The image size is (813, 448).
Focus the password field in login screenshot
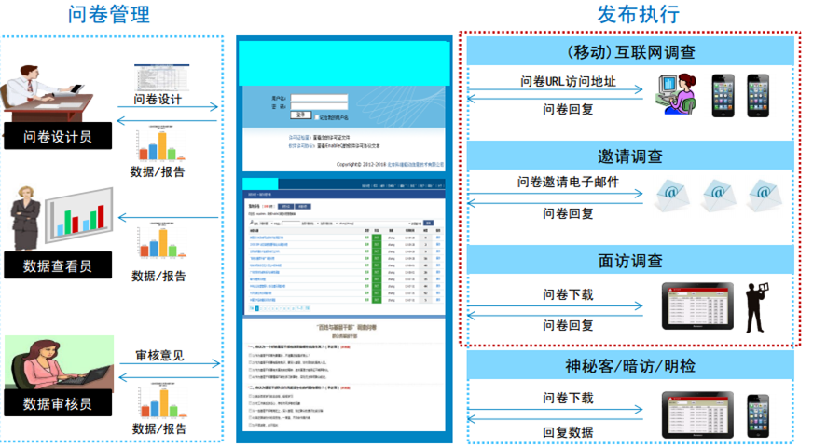point(319,106)
